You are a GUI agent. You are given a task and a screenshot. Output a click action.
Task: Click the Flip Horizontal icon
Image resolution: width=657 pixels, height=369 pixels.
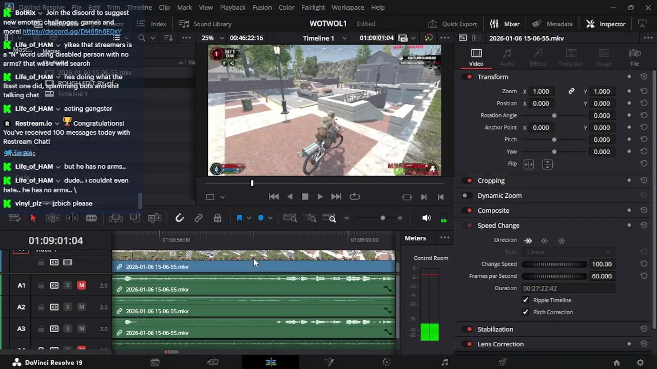coord(529,164)
